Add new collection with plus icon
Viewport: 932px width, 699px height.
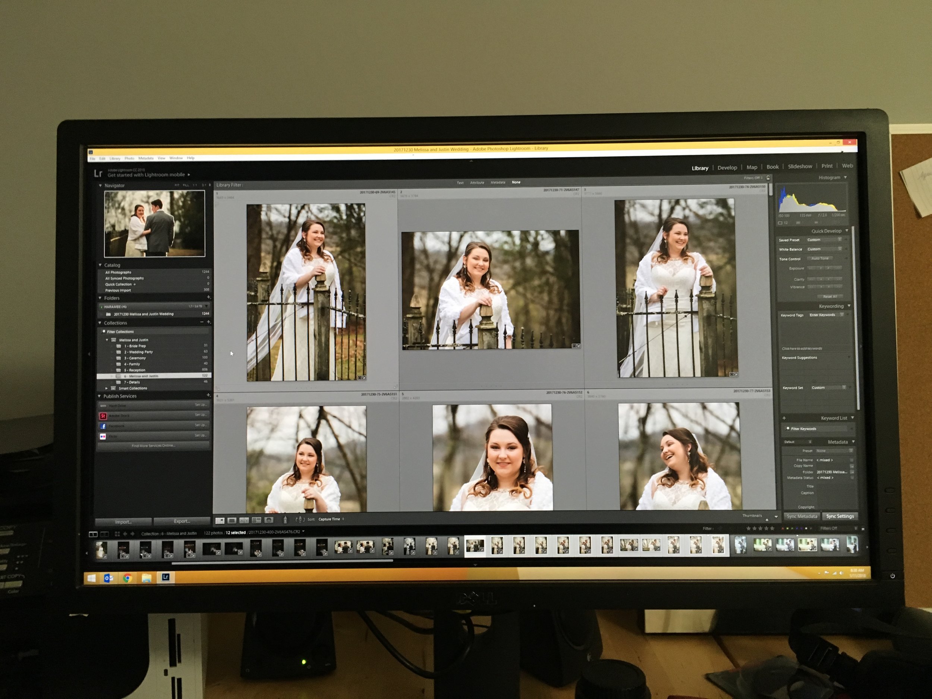(208, 322)
